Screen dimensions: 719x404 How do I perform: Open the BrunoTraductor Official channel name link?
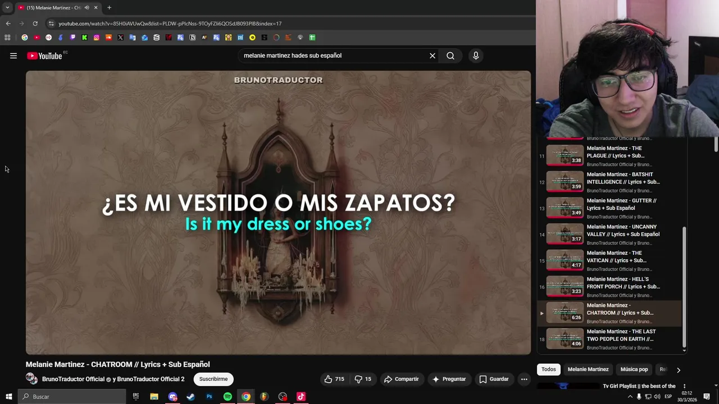74,379
